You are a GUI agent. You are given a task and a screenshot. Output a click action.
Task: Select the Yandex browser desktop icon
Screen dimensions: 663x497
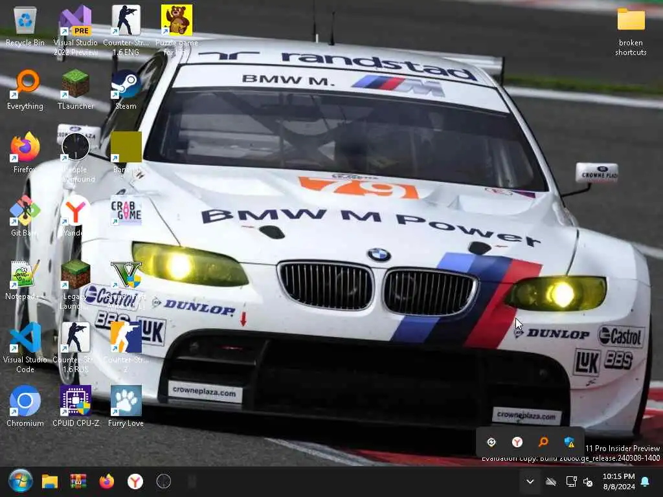tap(75, 215)
